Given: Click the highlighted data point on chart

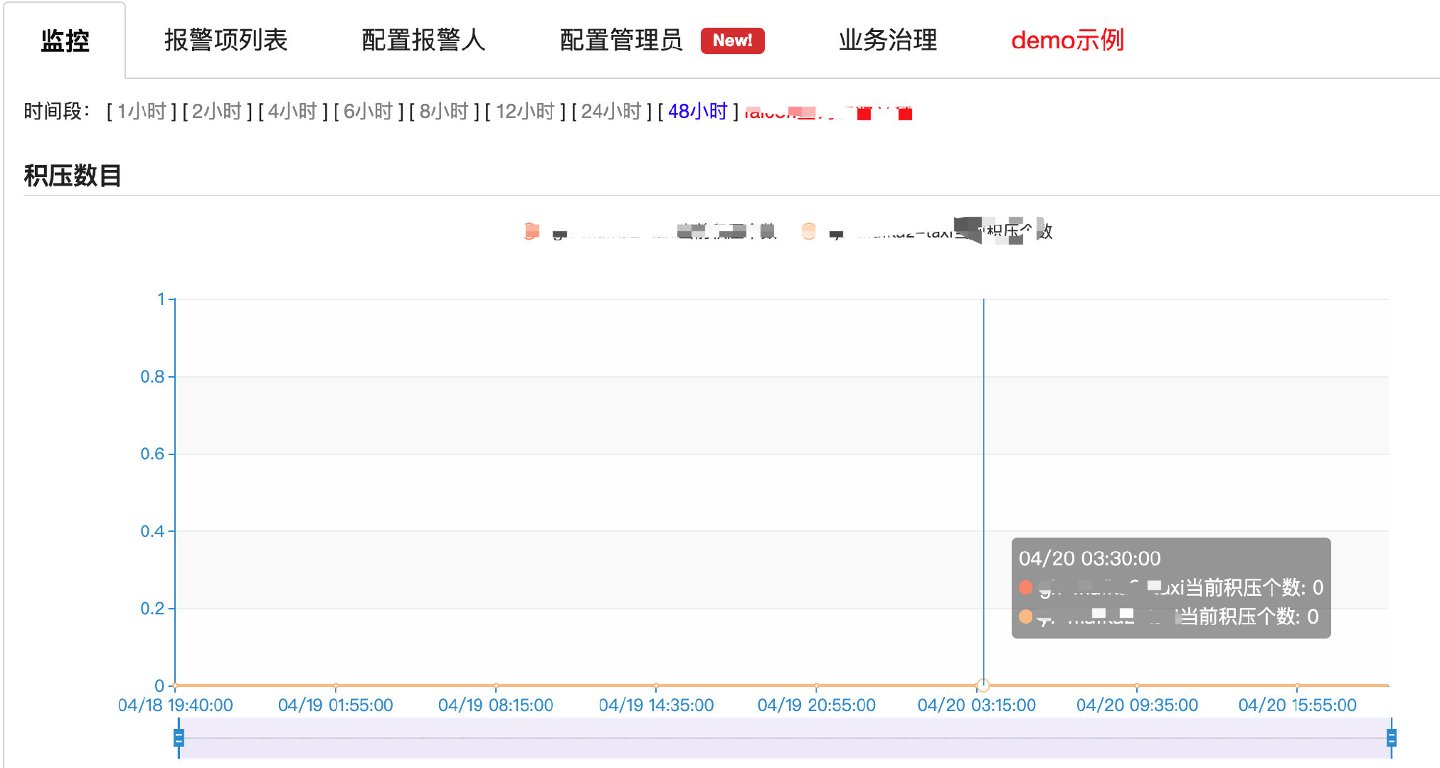Looking at the screenshot, I should pyautogui.click(x=983, y=686).
